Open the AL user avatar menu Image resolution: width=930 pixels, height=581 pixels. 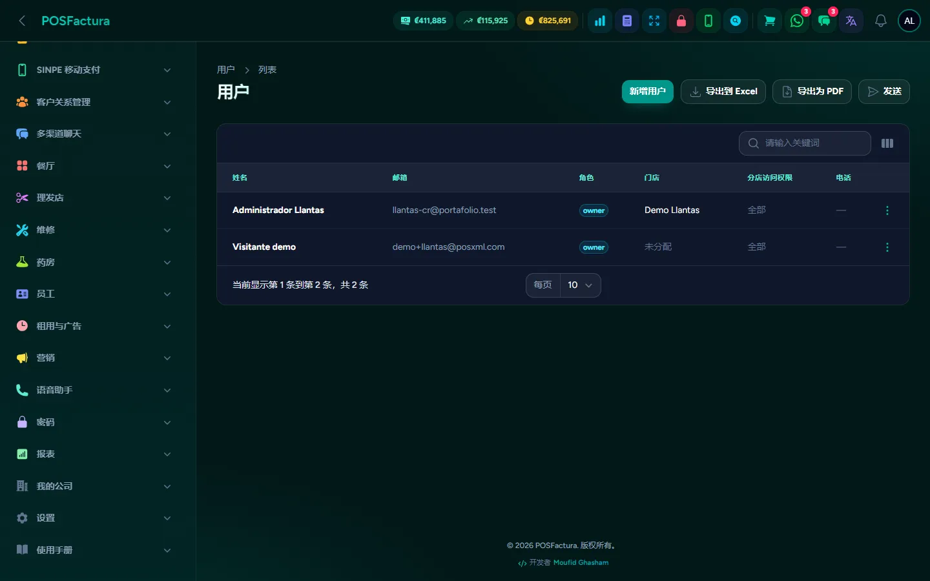[x=909, y=21]
